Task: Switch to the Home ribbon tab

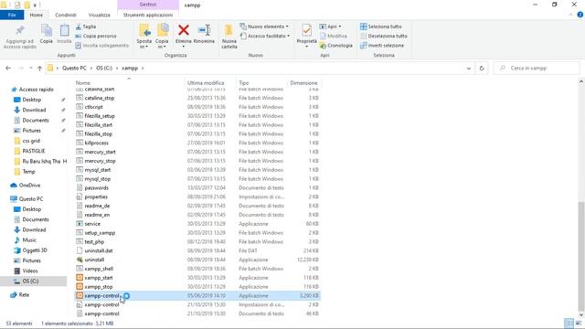Action: pos(37,15)
